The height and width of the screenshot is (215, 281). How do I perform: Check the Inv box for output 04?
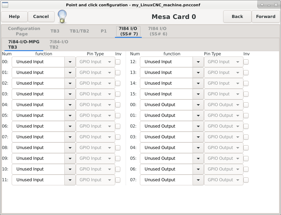246,148
